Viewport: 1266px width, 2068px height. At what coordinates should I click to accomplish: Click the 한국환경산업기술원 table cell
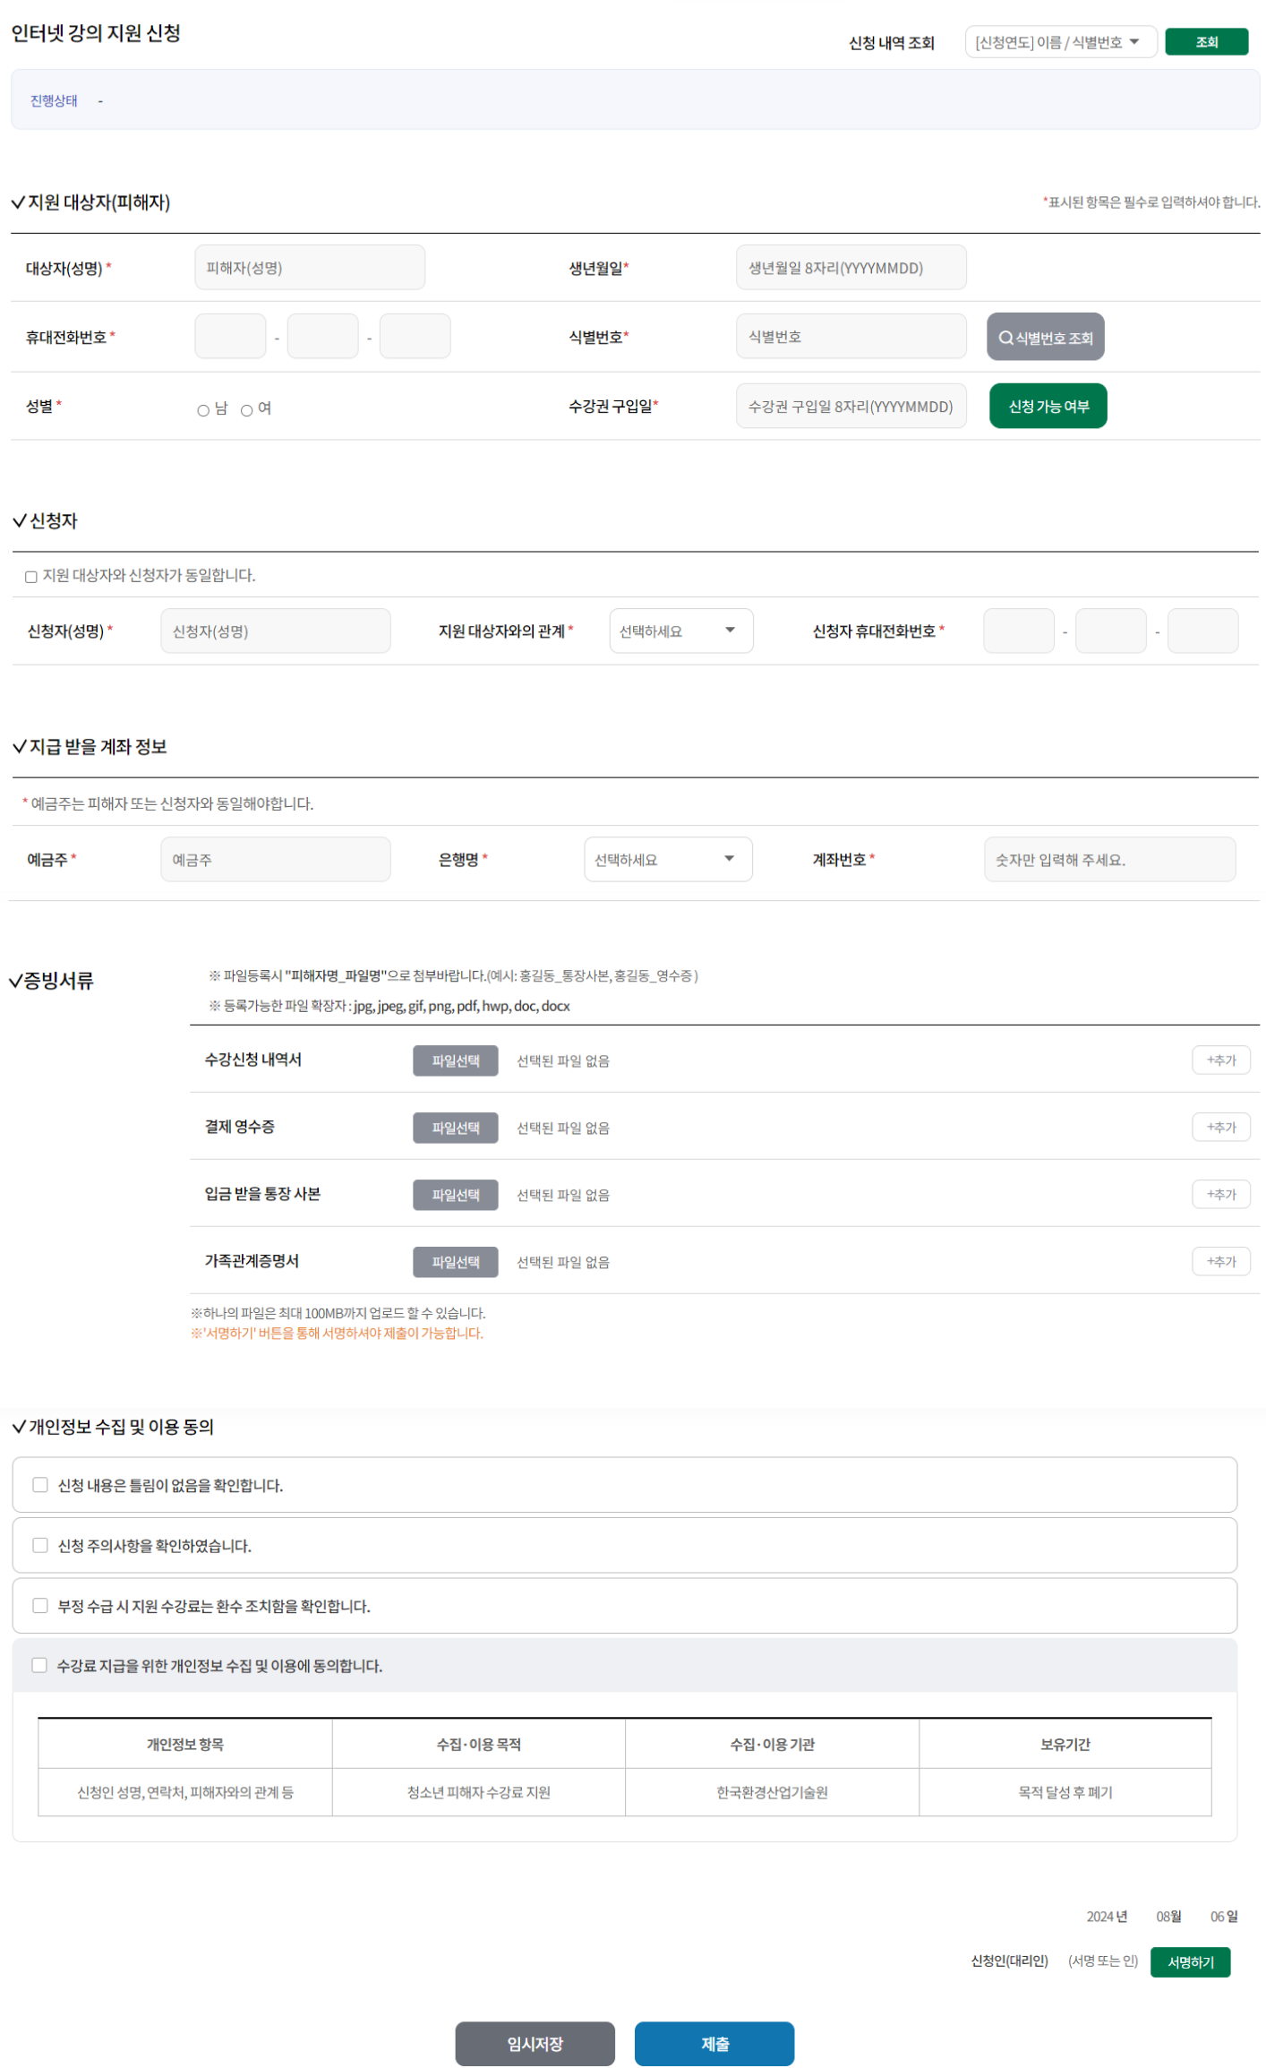(772, 1793)
